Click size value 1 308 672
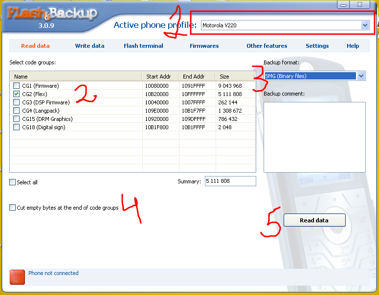This screenshot has width=379, height=295. click(230, 111)
